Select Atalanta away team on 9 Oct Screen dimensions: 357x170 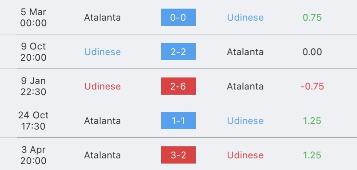(245, 52)
